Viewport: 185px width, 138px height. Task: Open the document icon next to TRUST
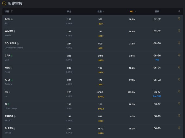15,117
